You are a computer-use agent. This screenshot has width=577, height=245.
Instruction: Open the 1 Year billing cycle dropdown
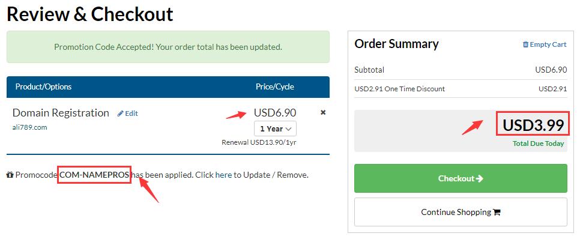click(x=275, y=129)
